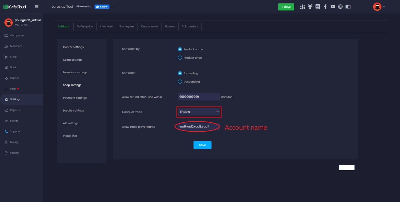Select the Product price radio button

click(x=180, y=58)
